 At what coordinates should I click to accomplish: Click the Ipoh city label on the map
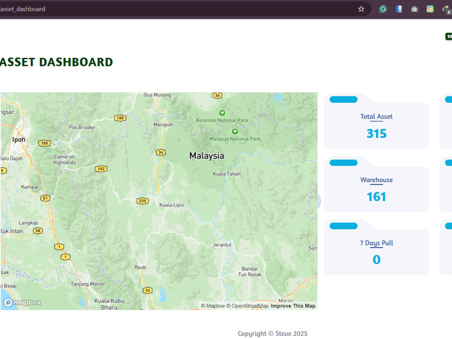click(x=19, y=140)
